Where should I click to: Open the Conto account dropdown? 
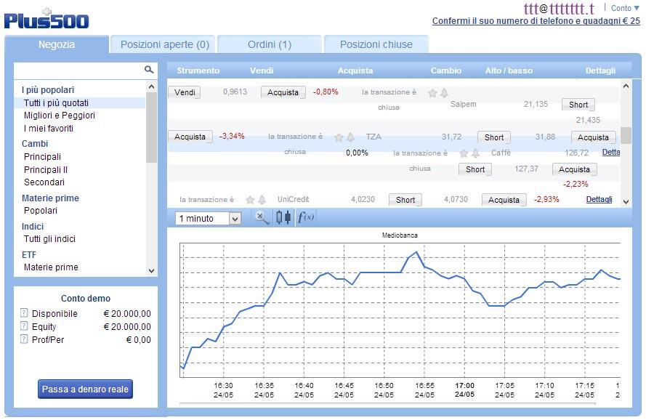click(x=625, y=8)
